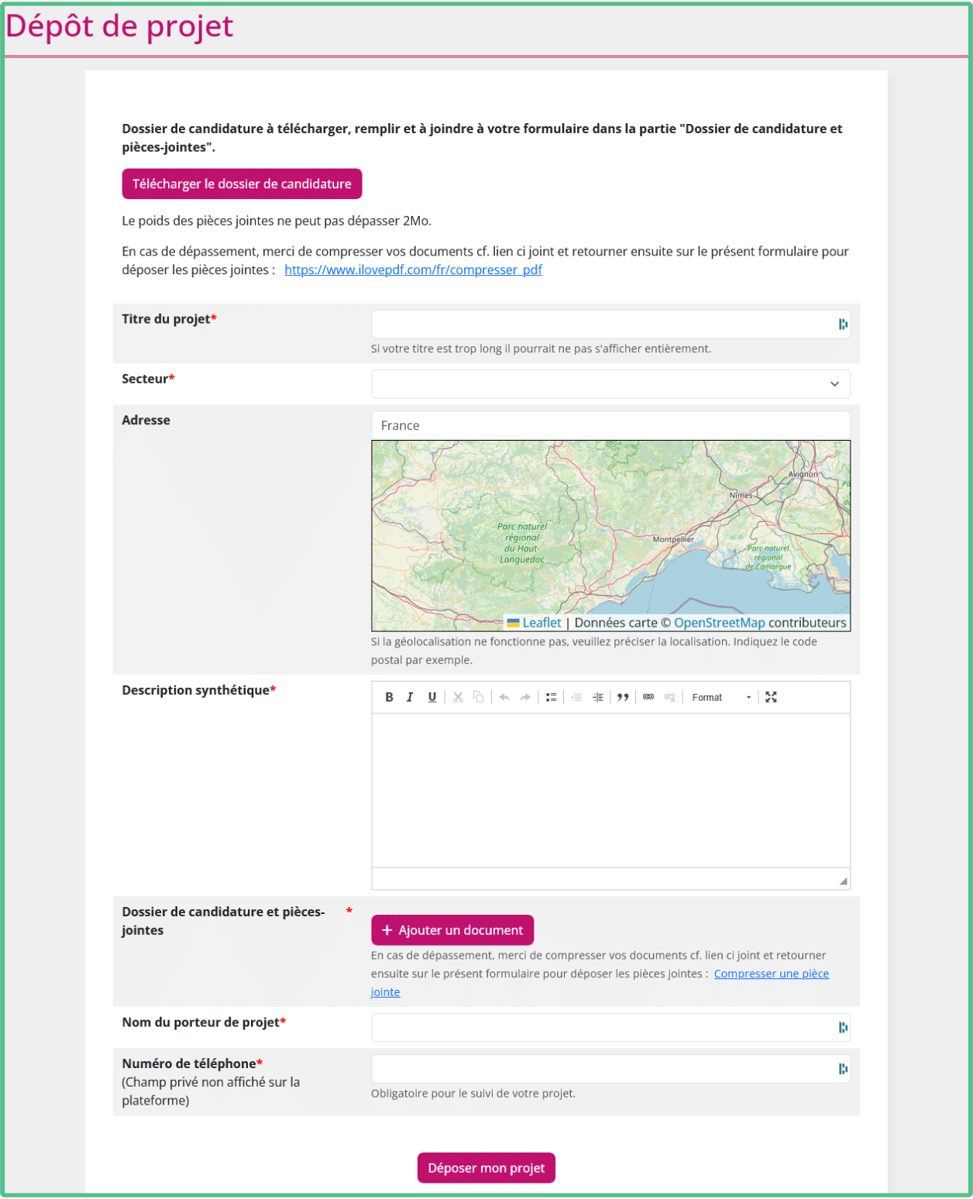This screenshot has width=973, height=1199.
Task: Insert a hyperlink in the description editor
Action: 648,697
